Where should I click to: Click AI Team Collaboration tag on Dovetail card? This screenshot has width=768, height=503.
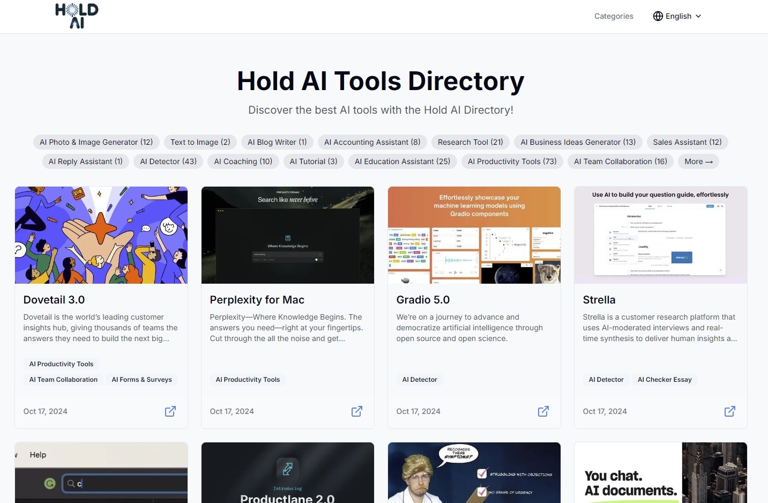(63, 380)
